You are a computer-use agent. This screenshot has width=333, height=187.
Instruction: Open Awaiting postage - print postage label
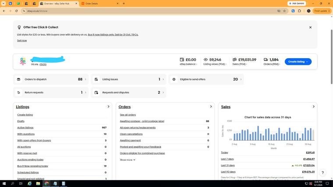click(x=142, y=121)
